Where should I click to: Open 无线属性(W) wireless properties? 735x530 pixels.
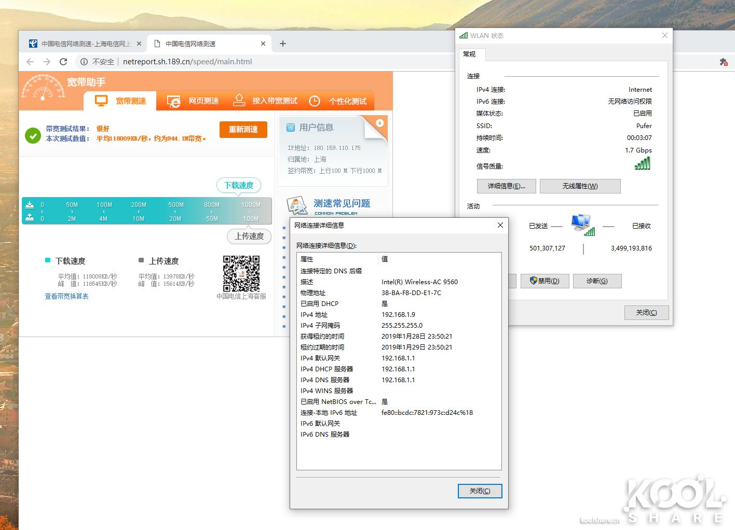(x=580, y=186)
